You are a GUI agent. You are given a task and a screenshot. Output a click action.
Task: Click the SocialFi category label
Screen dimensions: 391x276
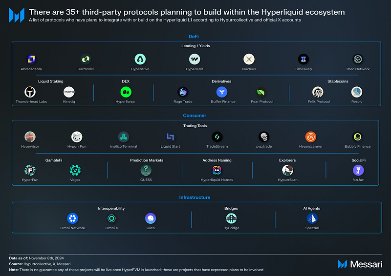click(x=358, y=160)
